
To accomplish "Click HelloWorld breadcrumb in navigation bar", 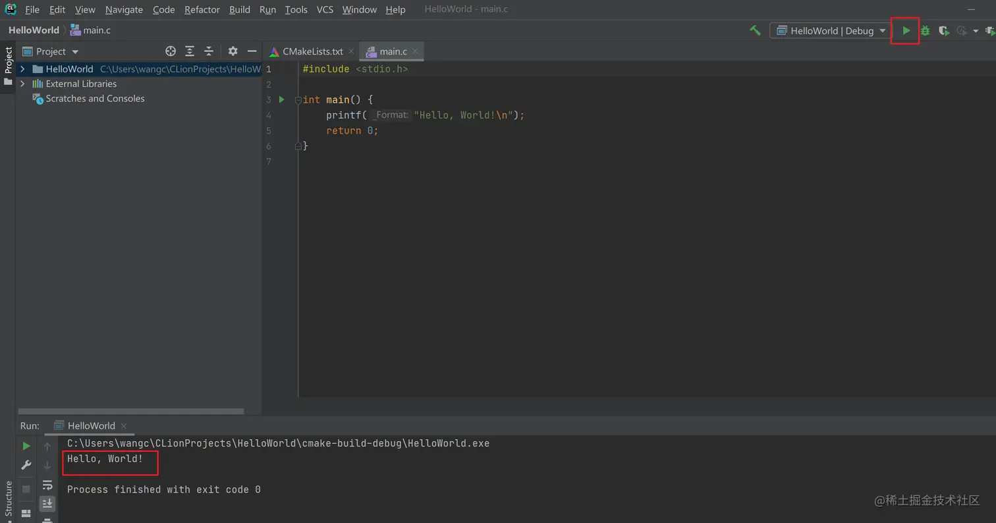I will 34,30.
